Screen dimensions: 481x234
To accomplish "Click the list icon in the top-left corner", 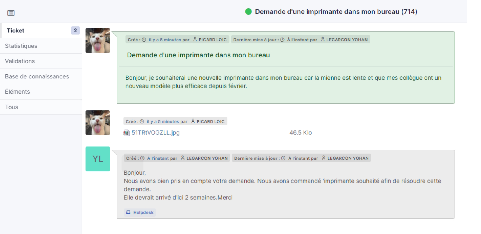I will [11, 13].
